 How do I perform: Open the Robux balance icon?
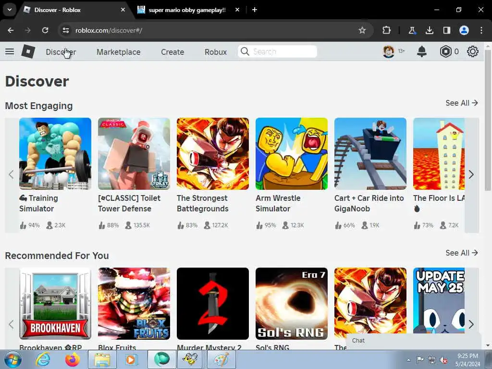445,51
